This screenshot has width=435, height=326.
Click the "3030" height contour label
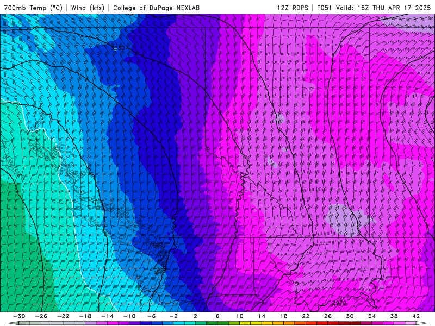click(117, 48)
